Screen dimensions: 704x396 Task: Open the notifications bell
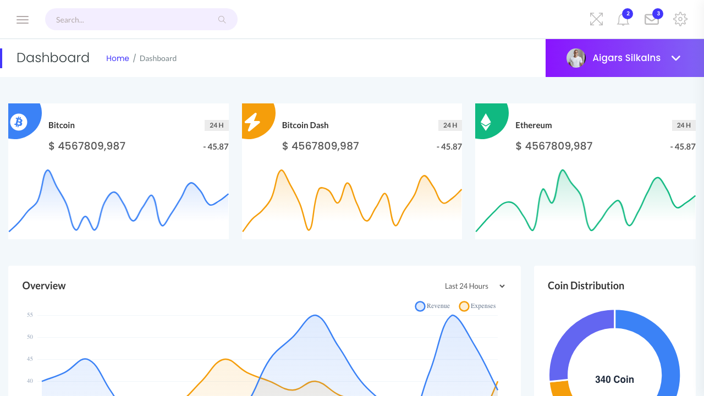coord(623,20)
